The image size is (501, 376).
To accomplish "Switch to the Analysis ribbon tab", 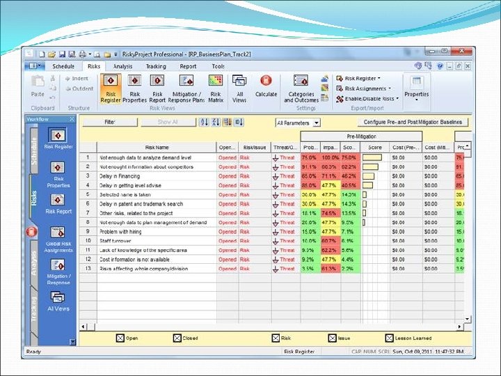I will 122,66.
